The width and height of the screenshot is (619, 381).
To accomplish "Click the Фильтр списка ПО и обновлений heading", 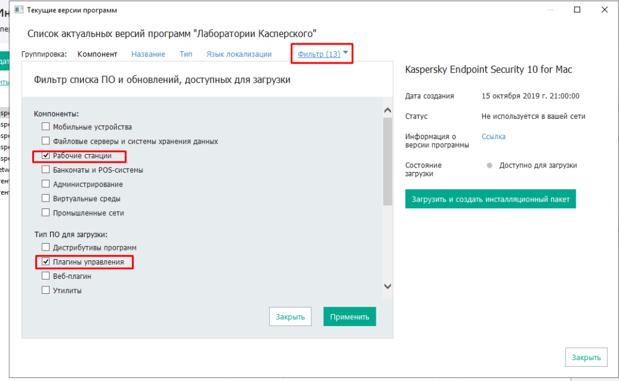I will [162, 80].
